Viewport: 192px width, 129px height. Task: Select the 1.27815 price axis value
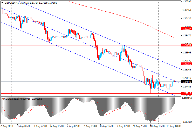coord(187,78)
